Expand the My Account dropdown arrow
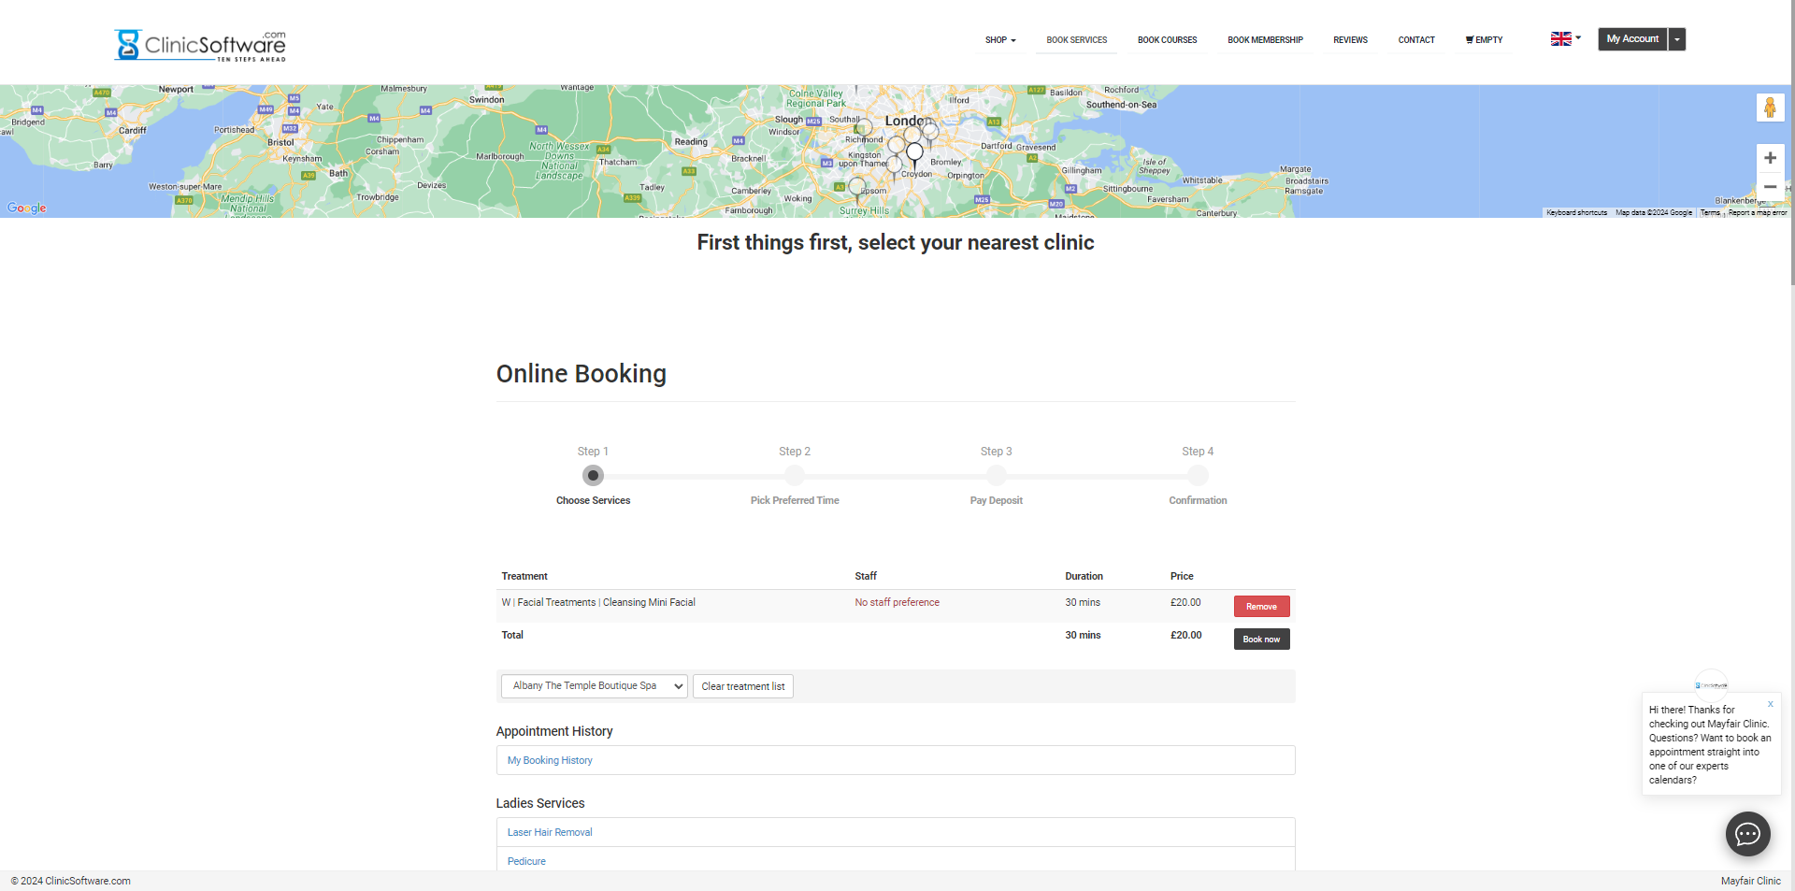1795x891 pixels. (x=1677, y=39)
